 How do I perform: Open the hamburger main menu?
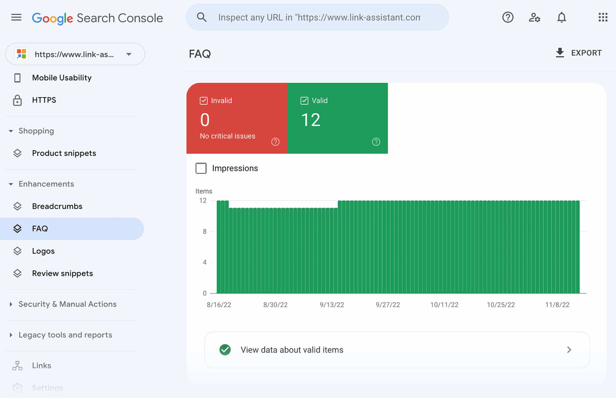pyautogui.click(x=16, y=17)
